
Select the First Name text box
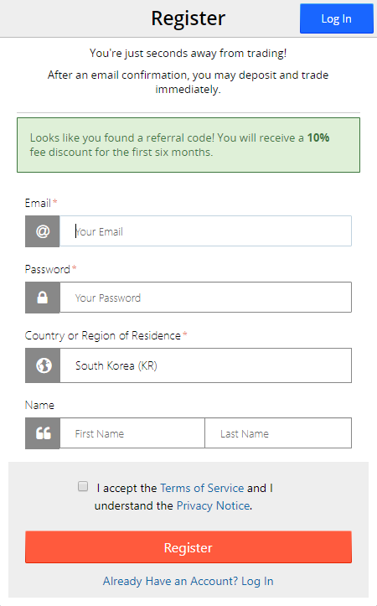click(x=132, y=432)
